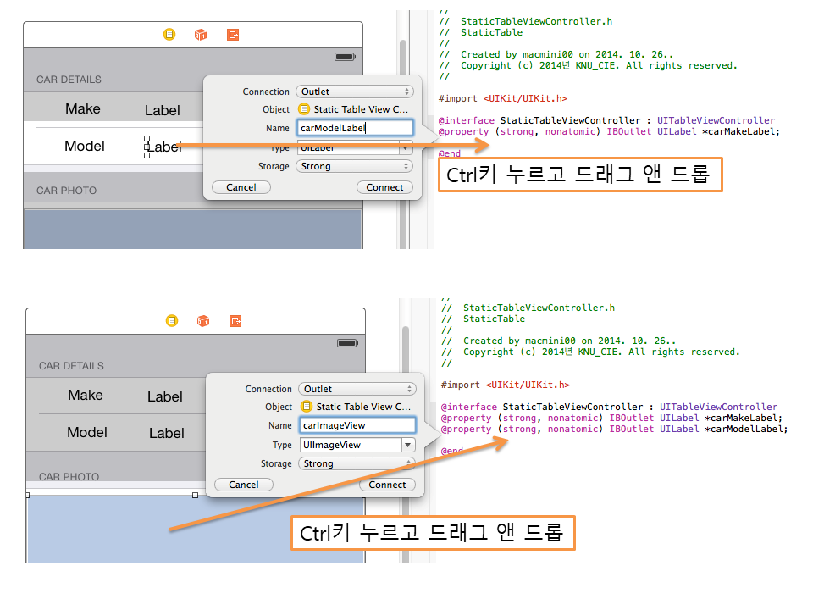Viewport: 813px width, 610px height.
Task: Expand the UIImageView Type combo box arrow
Action: click(x=408, y=445)
